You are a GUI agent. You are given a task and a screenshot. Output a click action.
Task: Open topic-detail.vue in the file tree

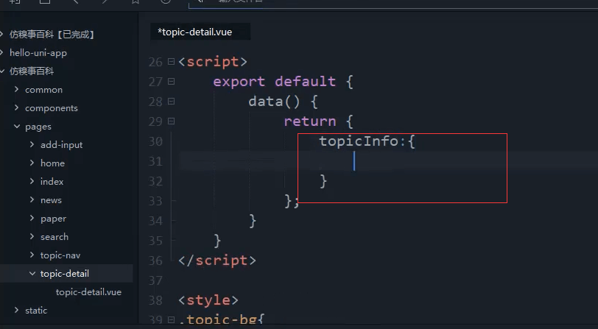click(88, 292)
